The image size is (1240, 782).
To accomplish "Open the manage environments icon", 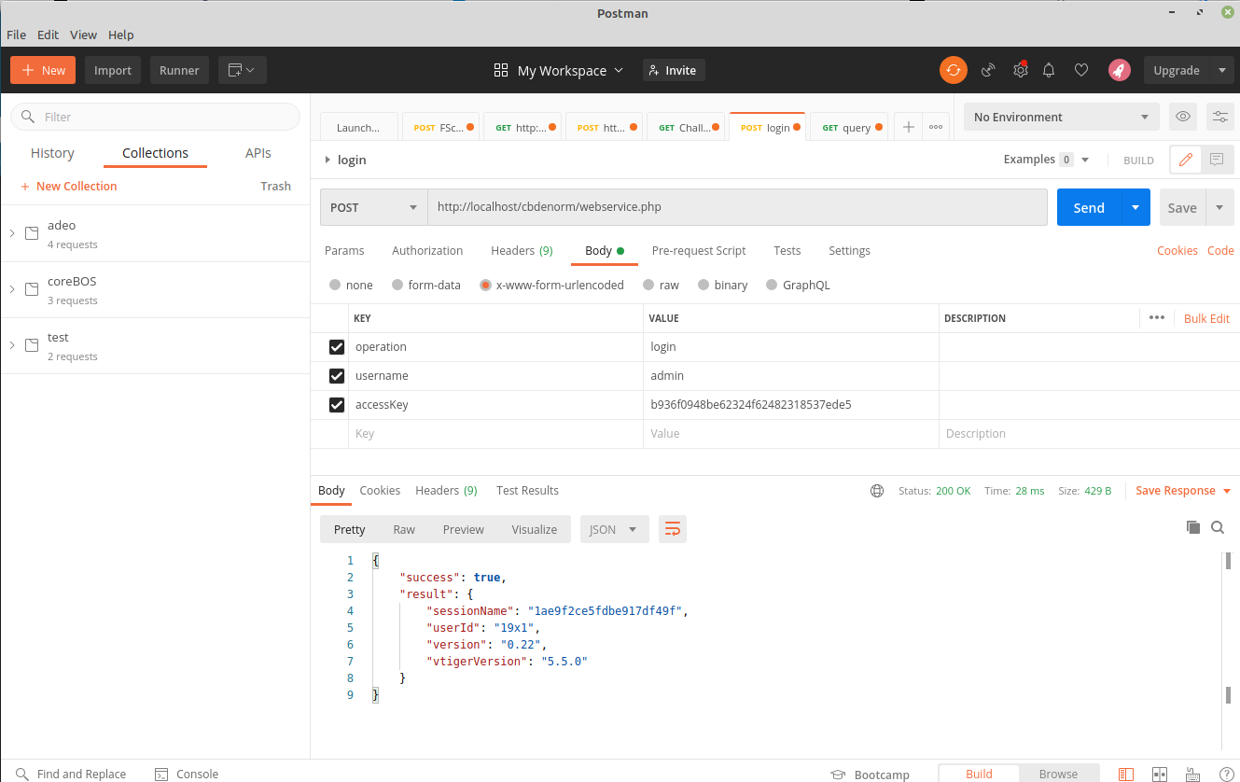I will point(1219,117).
